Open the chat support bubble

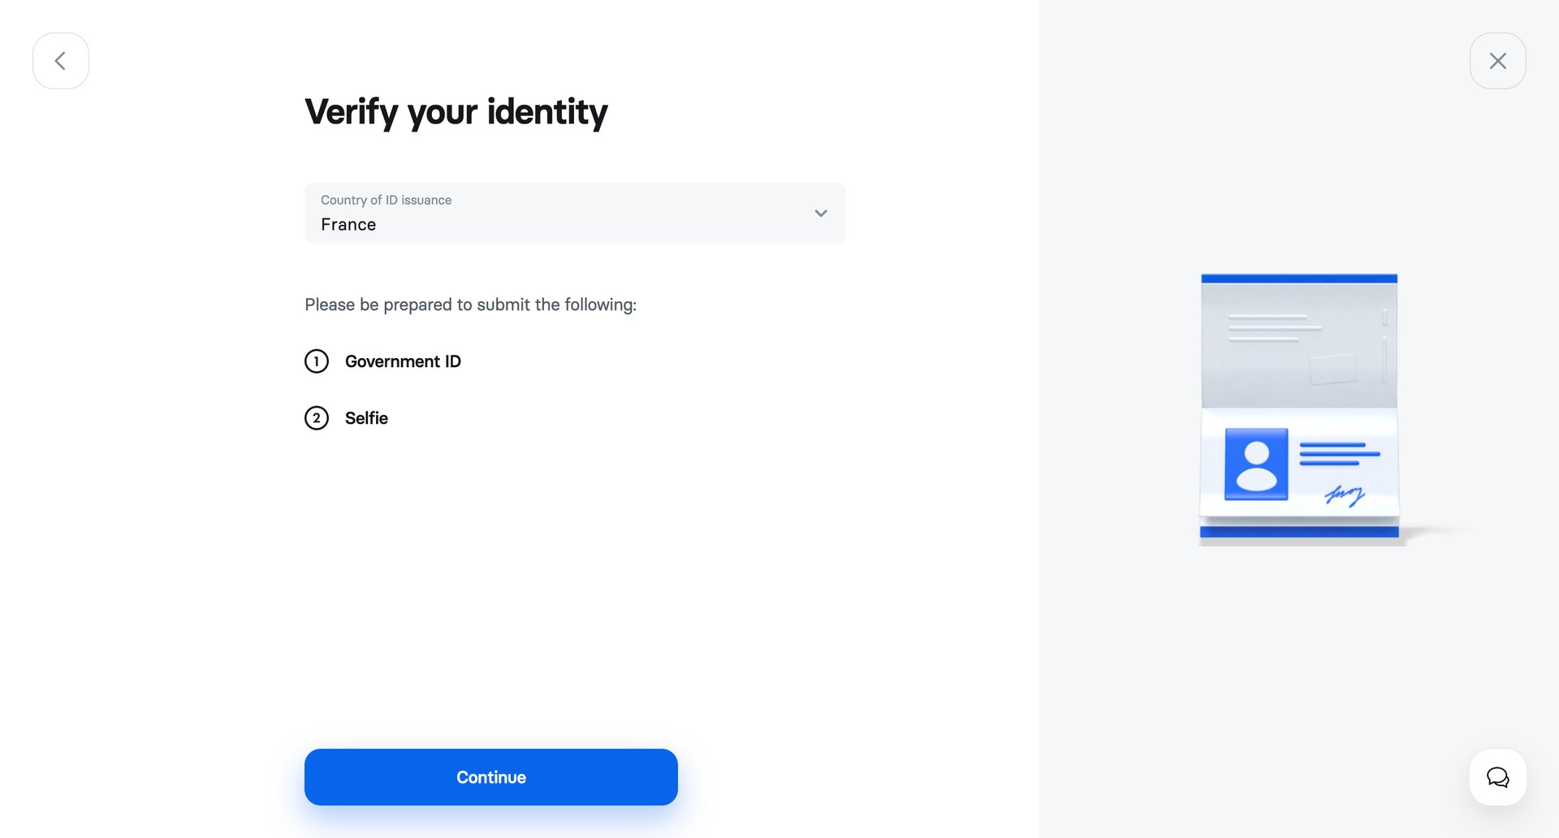click(1497, 777)
